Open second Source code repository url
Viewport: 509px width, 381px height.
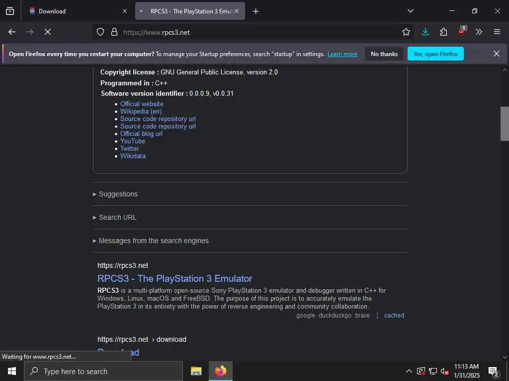click(158, 127)
